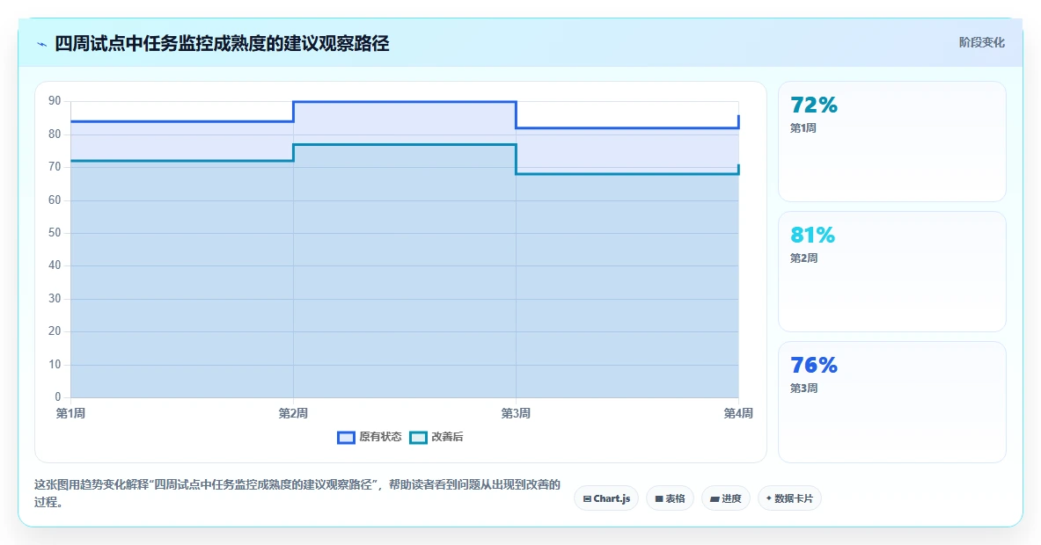Viewport: 1041px width, 545px height.
Task: Click the 原有状态 legend color box
Action: click(346, 438)
